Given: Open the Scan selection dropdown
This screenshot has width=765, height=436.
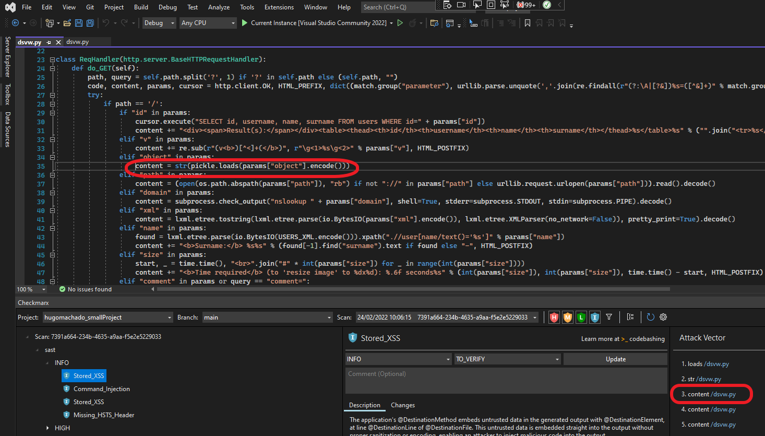Looking at the screenshot, I should pos(447,317).
